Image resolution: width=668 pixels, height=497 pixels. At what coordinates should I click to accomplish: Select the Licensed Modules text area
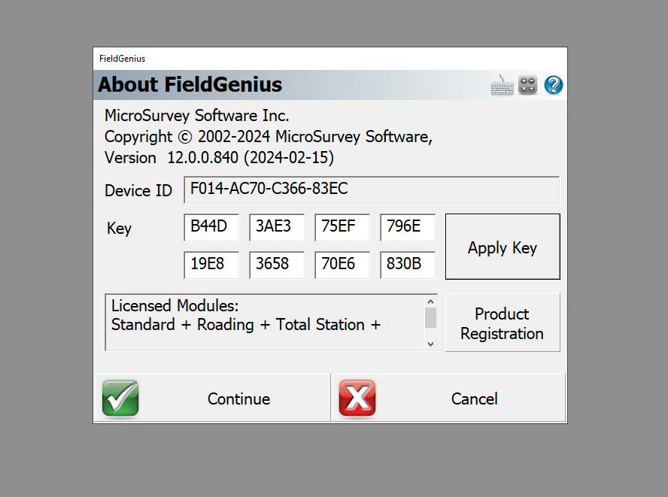[263, 322]
